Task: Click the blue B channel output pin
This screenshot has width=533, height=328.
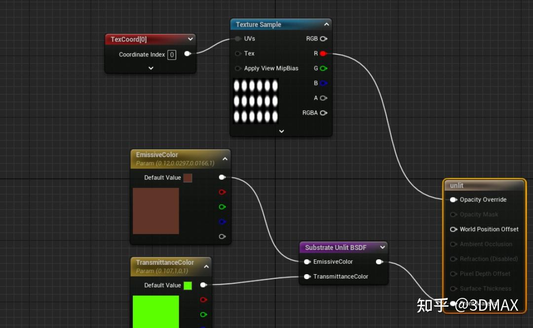Action: (323, 83)
